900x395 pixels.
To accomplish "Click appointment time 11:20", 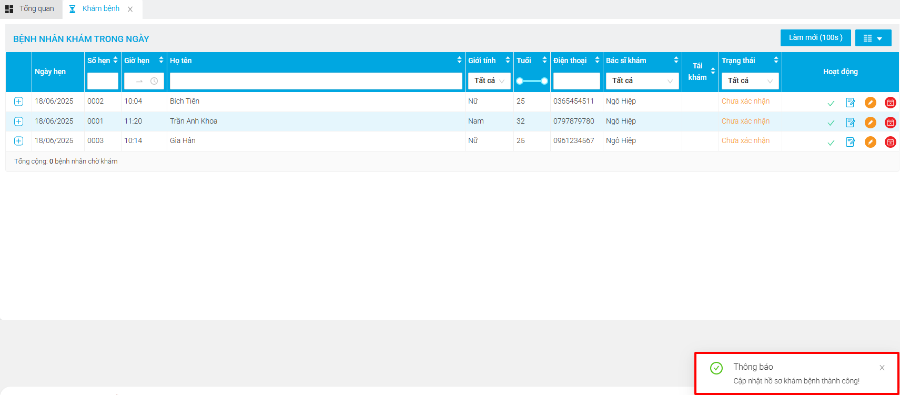I will (133, 121).
